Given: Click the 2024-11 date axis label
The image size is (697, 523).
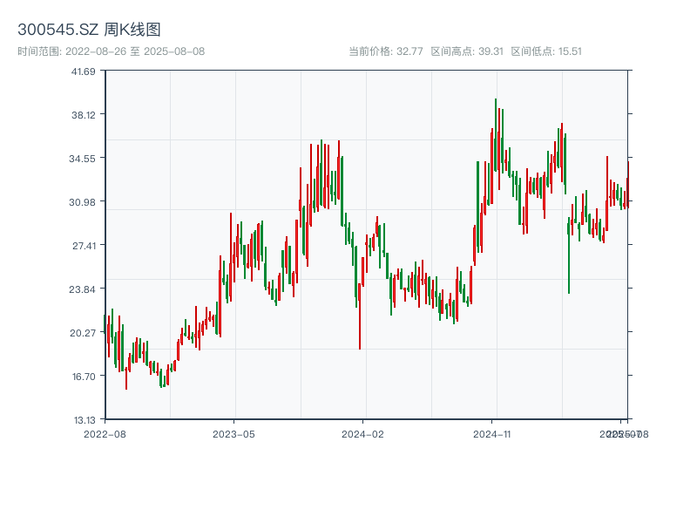Looking at the screenshot, I should click(x=492, y=433).
